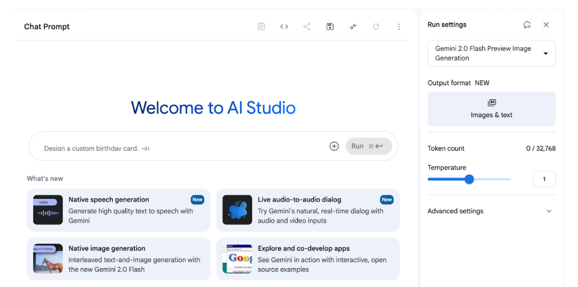Image resolution: width=578 pixels, height=287 pixels.
Task: Click the What's new heading
Action: coord(45,179)
